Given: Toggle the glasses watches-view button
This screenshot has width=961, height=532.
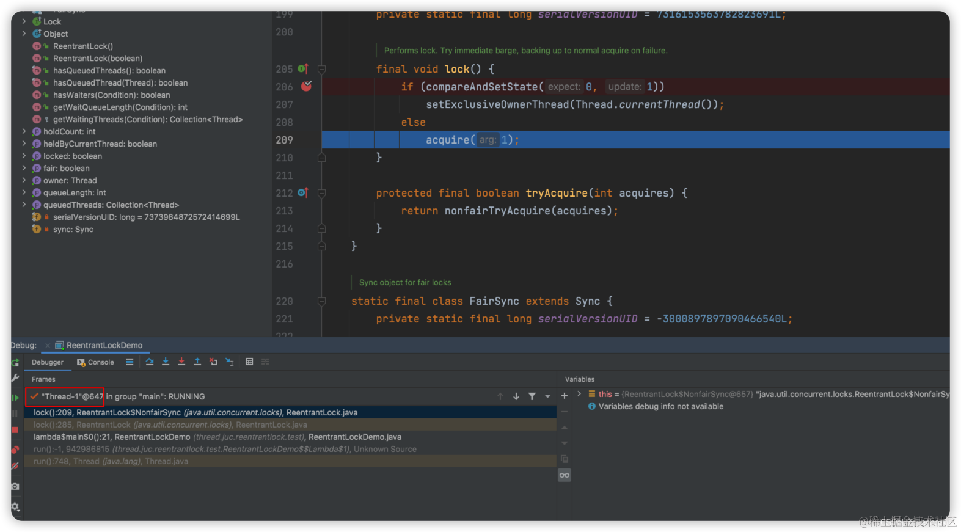Looking at the screenshot, I should (565, 475).
